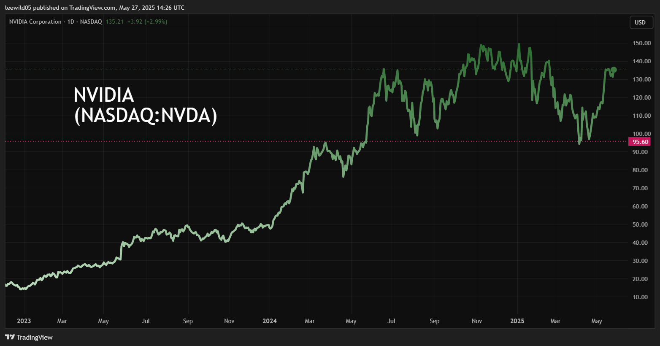Click the 30.00 price axis label
Image resolution: width=660 pixels, height=346 pixels.
640,261
